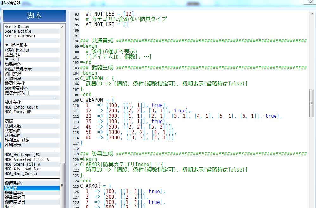This screenshot has height=208, width=316.
Task: Click the ▼ 入口 section header
Action: [32, 60]
